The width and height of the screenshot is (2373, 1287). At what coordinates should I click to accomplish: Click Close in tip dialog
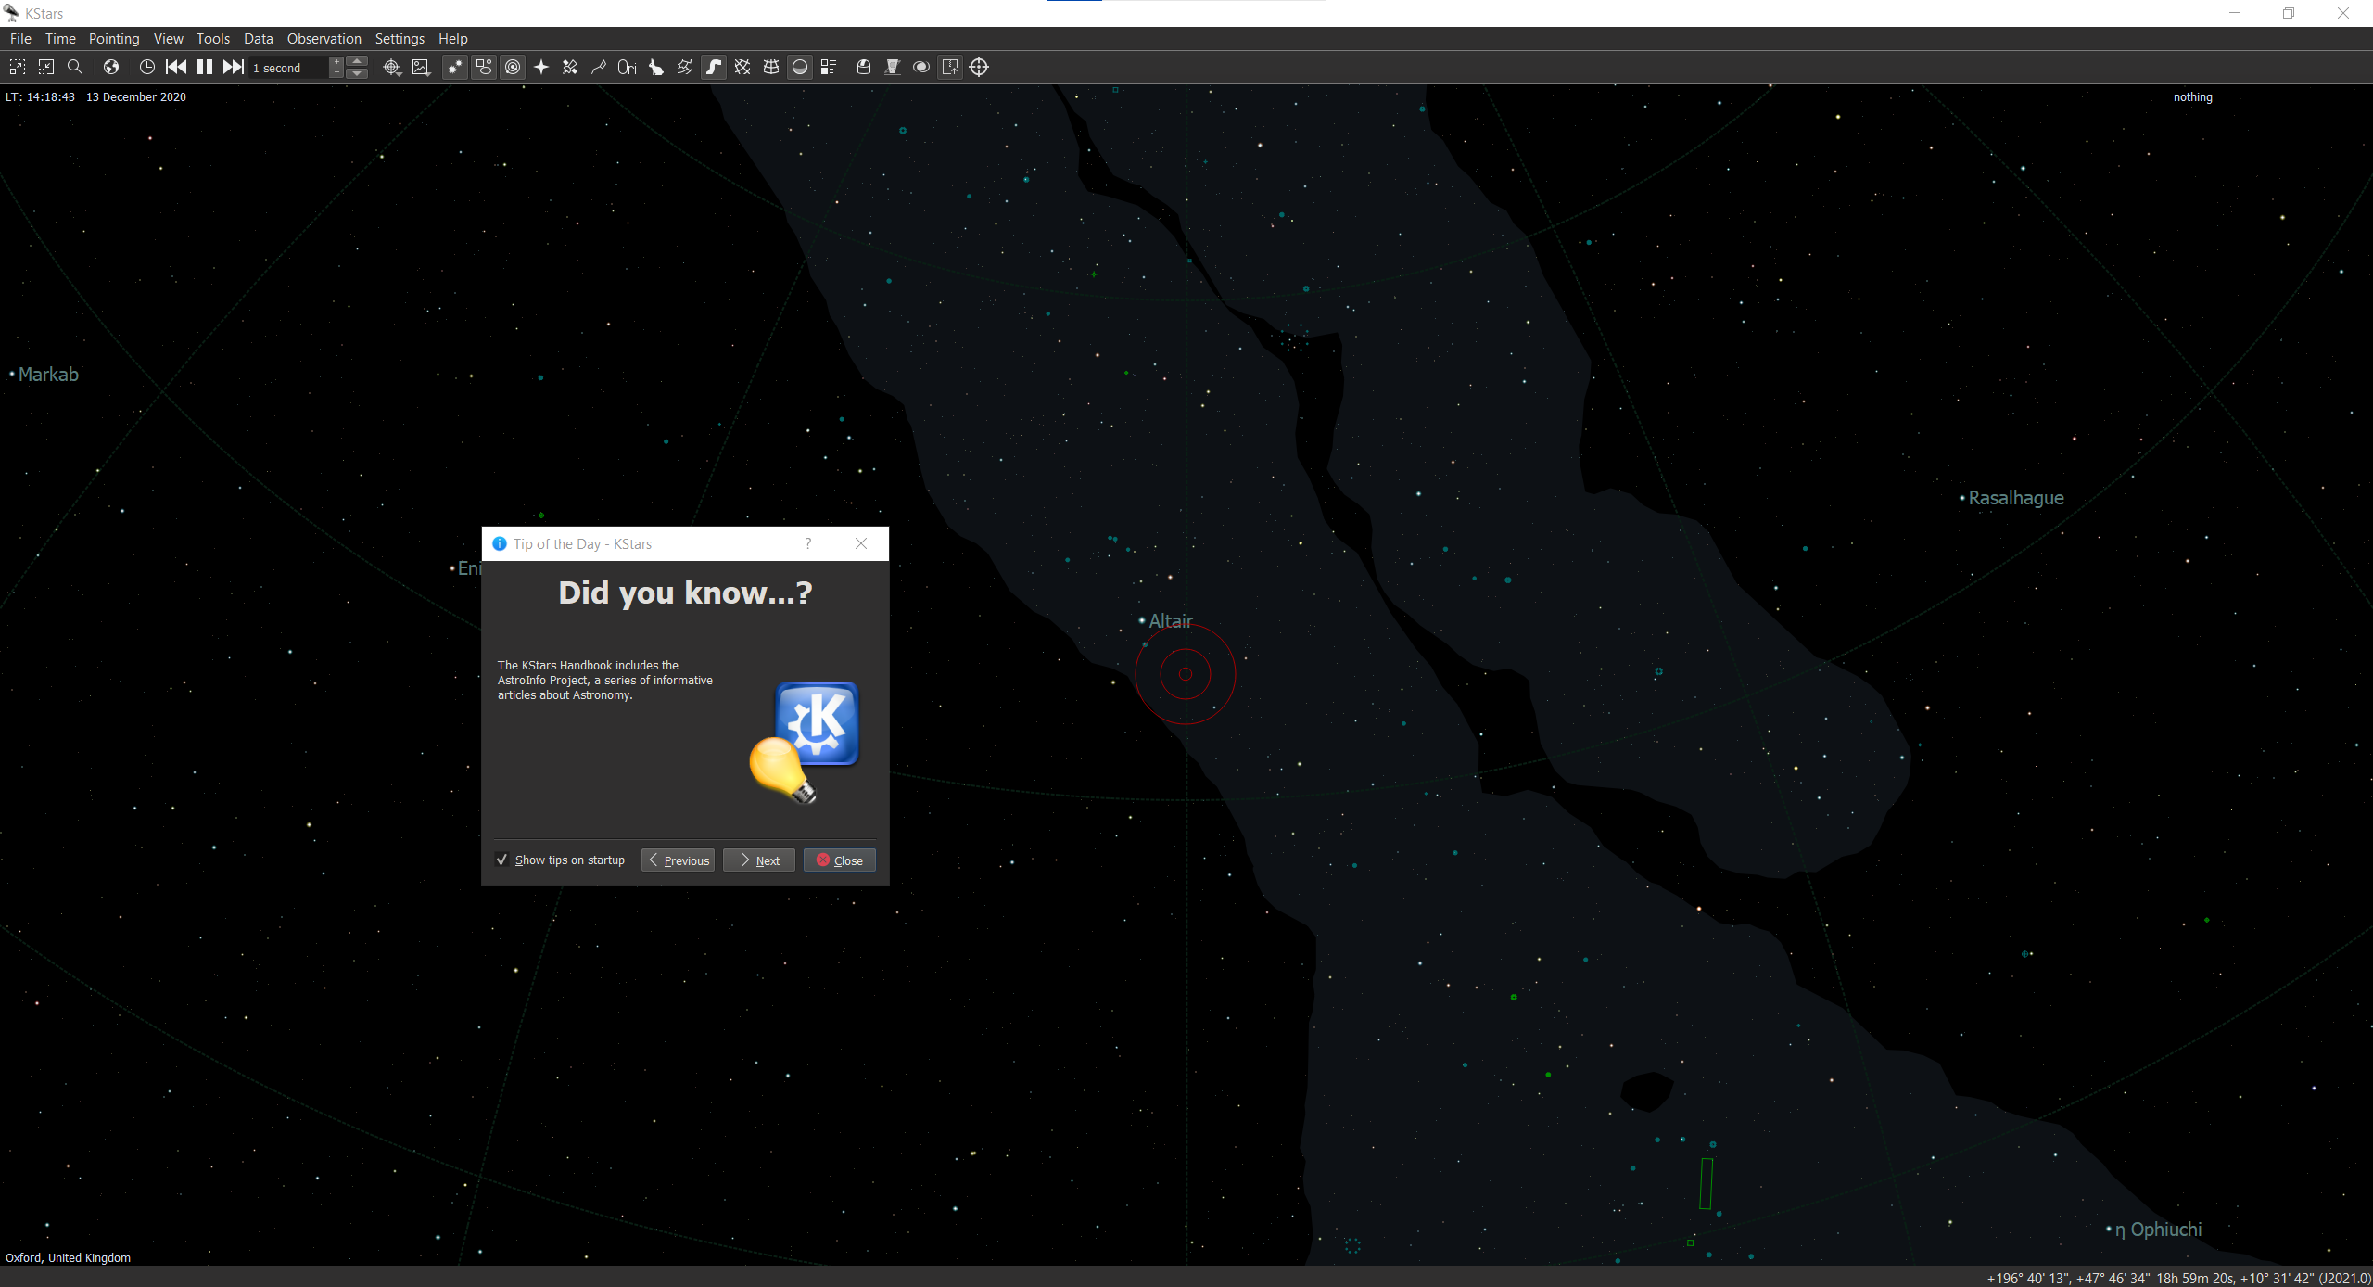[x=839, y=860]
